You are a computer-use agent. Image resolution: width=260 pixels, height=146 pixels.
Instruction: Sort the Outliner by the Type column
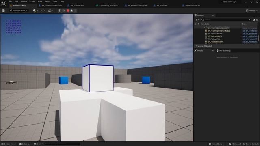[x=244, y=24]
